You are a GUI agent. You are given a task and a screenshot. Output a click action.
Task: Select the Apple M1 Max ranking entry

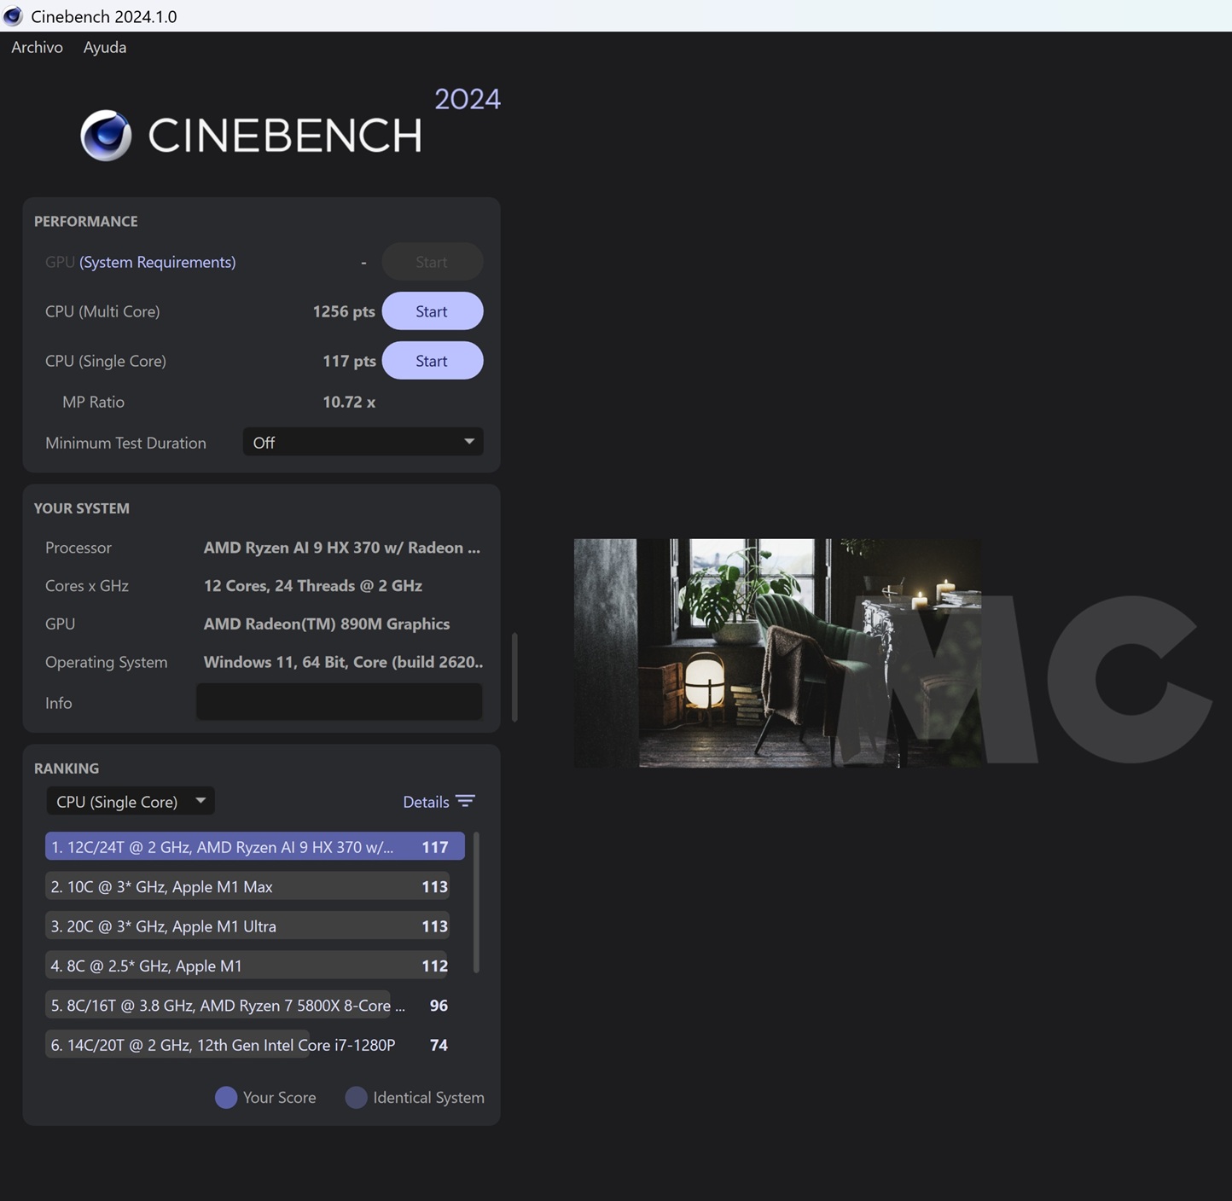pyautogui.click(x=247, y=886)
